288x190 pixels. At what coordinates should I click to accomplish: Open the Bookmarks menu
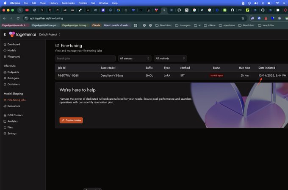click(x=68, y=3)
